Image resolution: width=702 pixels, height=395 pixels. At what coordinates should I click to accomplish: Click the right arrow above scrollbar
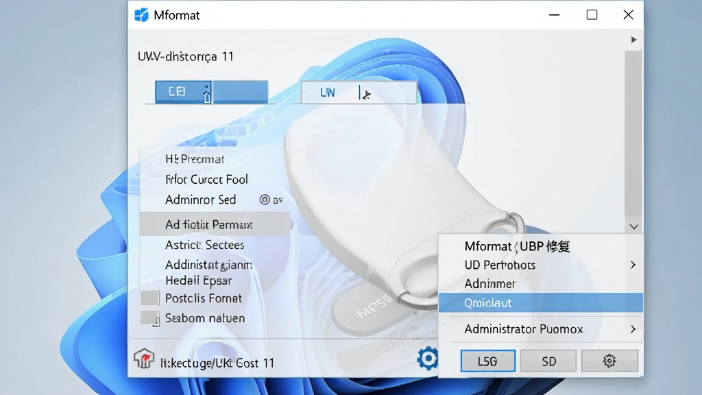click(x=633, y=40)
